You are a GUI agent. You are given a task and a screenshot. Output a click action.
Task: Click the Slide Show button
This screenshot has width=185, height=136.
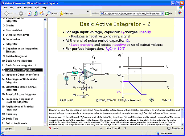175,128
